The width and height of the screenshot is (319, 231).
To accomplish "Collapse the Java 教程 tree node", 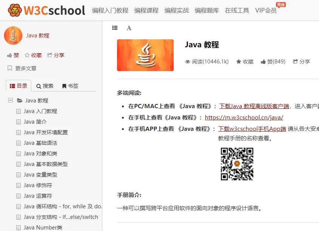I will [11, 100].
